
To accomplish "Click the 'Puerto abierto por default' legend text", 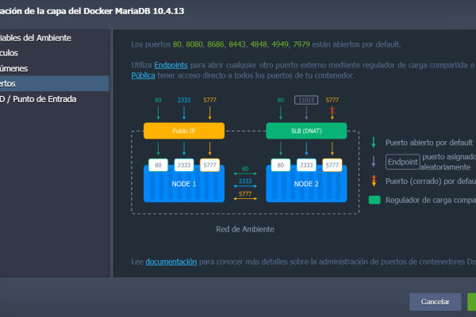I will click(x=429, y=143).
